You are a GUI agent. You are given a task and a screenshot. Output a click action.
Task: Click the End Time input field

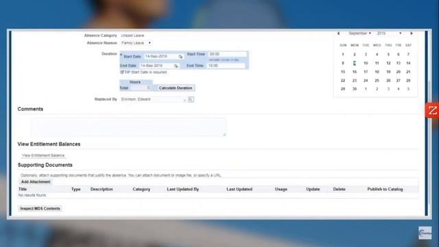(x=226, y=66)
